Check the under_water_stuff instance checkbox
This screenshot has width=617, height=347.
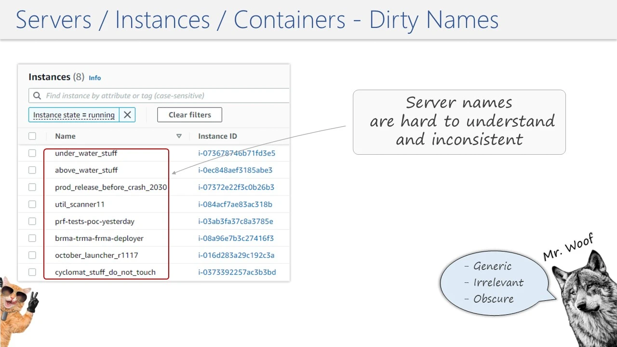32,153
